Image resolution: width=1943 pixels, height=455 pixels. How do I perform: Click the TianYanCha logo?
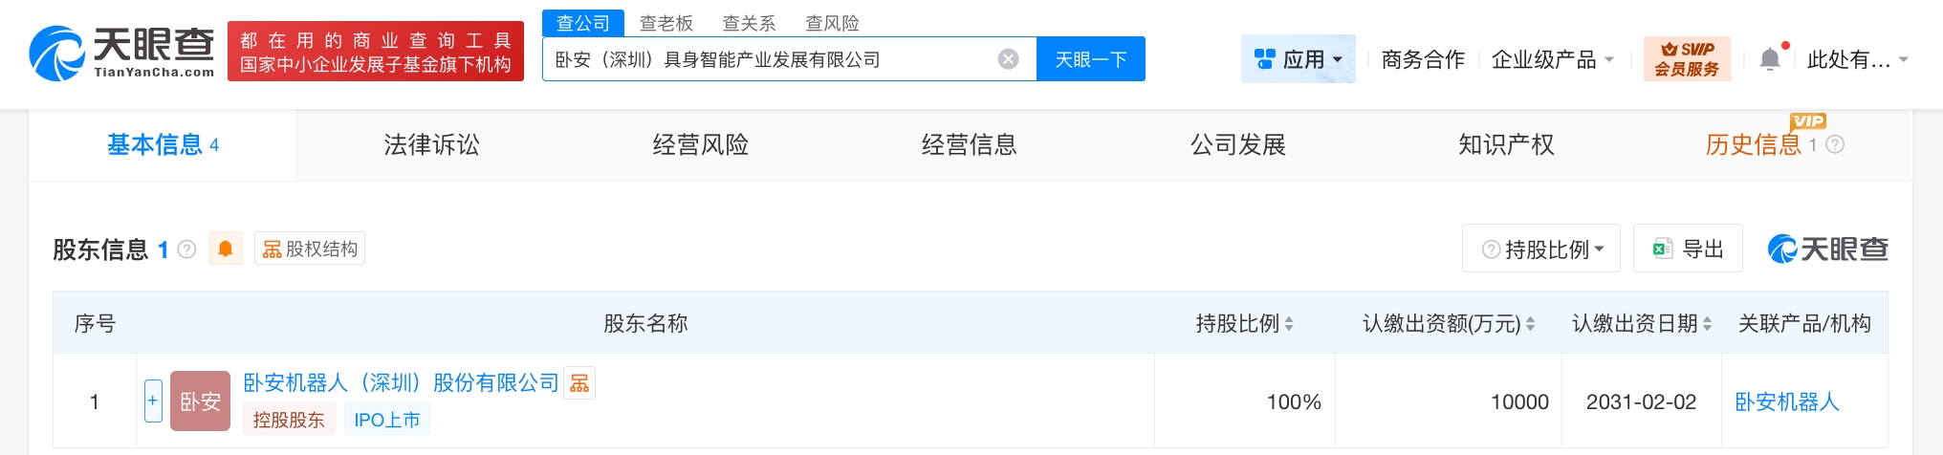coord(121,54)
